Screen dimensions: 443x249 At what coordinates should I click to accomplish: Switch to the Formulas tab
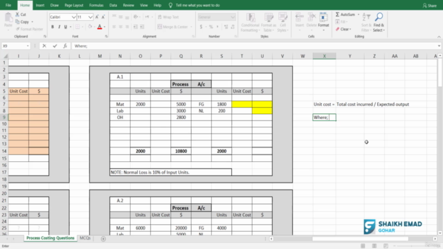pos(96,5)
